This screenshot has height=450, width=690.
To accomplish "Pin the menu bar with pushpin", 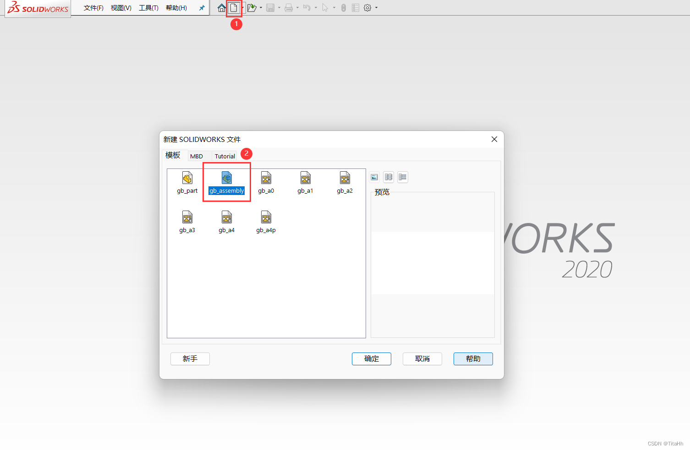I will (x=202, y=8).
